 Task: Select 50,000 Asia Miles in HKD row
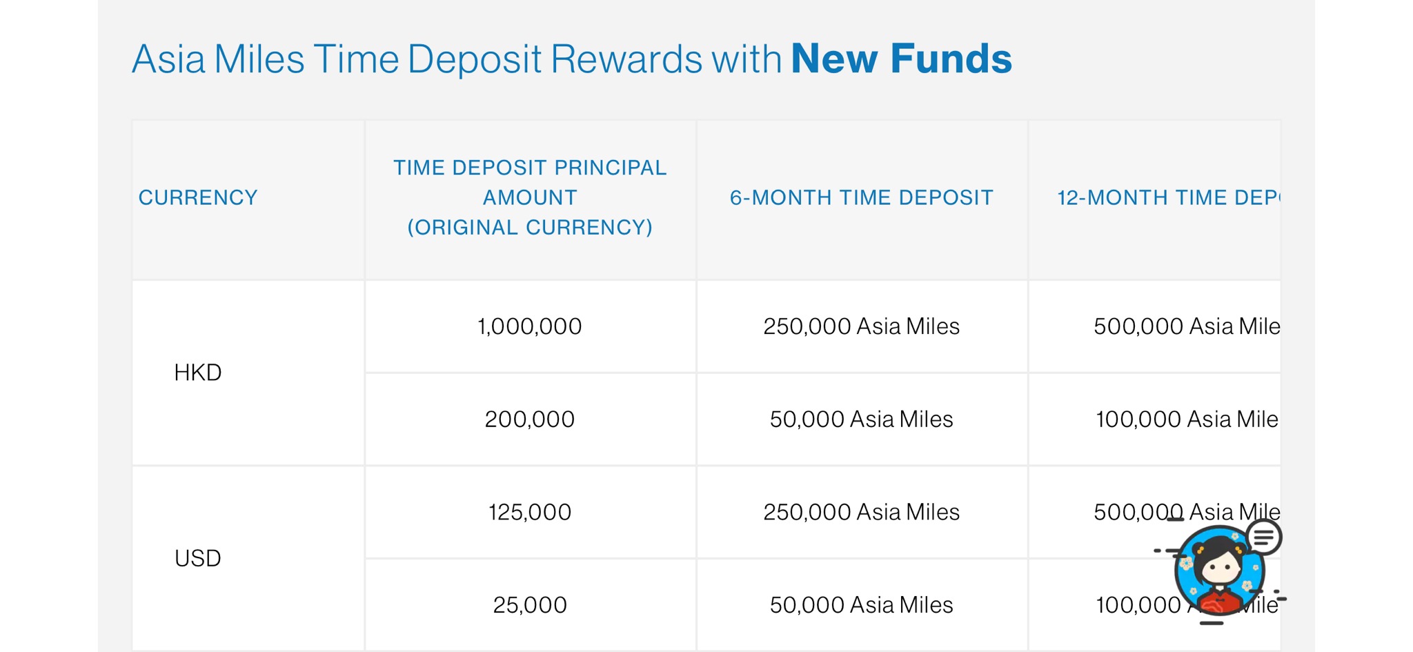point(862,419)
